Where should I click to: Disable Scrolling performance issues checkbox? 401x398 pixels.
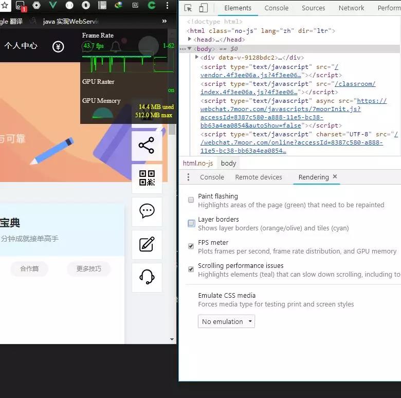coord(191,269)
